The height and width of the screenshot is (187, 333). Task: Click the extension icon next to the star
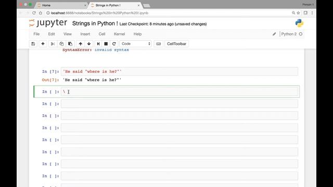[305, 13]
